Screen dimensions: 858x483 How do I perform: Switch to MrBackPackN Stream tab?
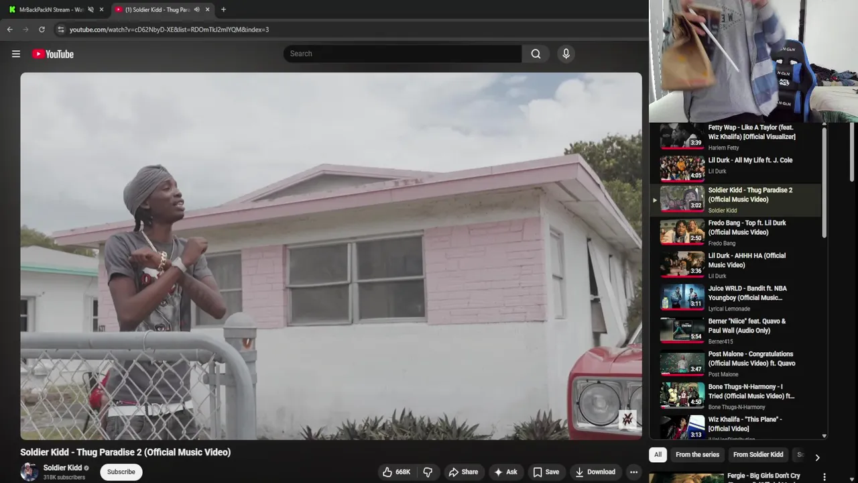(x=51, y=9)
